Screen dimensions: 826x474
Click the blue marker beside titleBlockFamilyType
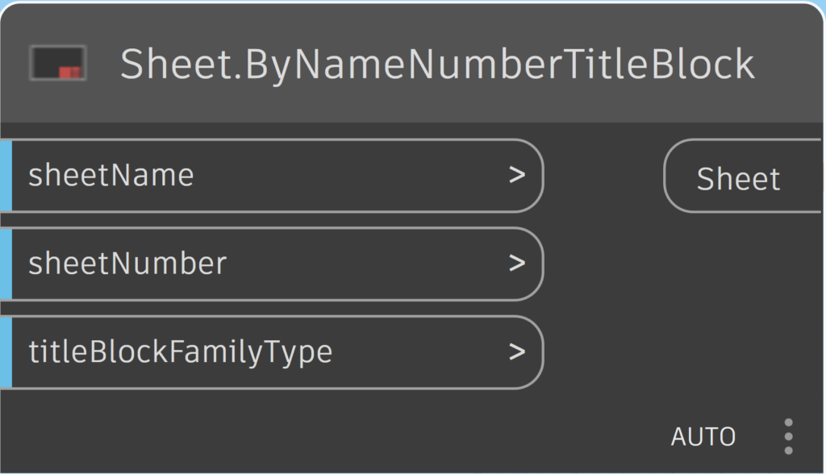point(6,352)
